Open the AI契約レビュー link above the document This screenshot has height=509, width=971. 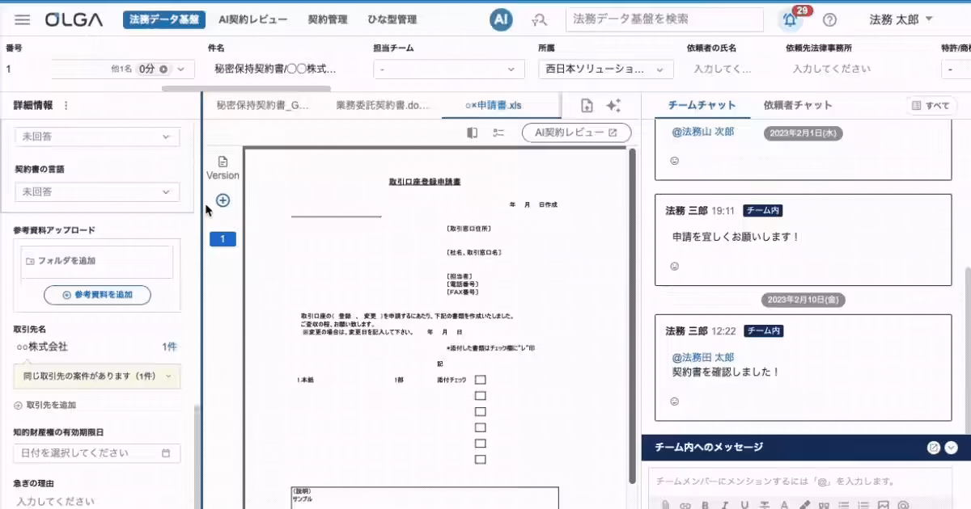575,133
